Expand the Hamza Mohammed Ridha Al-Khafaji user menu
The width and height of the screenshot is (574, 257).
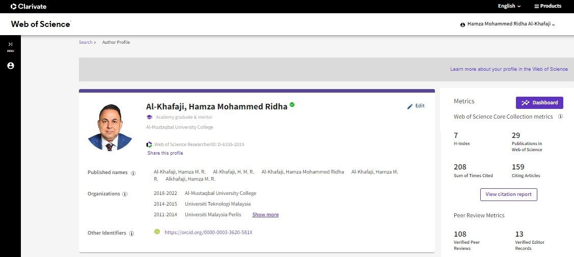point(507,24)
